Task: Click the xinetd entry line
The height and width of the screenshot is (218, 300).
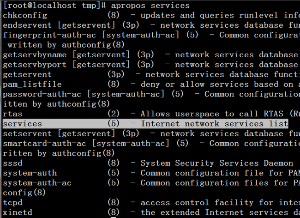Action: (x=151, y=212)
